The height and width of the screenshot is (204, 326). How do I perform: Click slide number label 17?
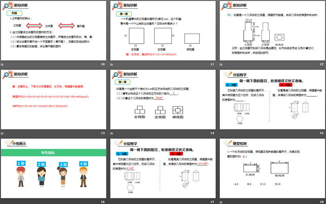[212, 202]
